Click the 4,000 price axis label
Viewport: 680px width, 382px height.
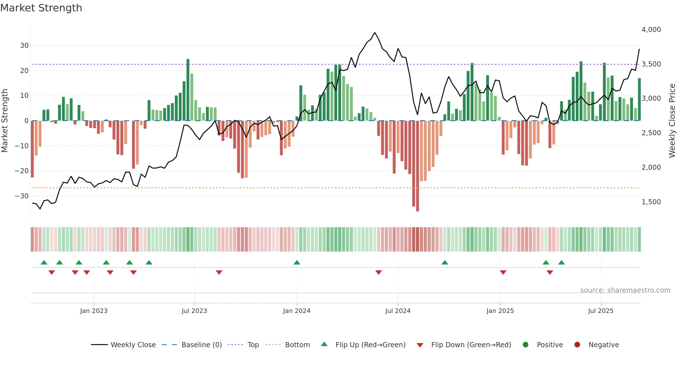coord(651,30)
